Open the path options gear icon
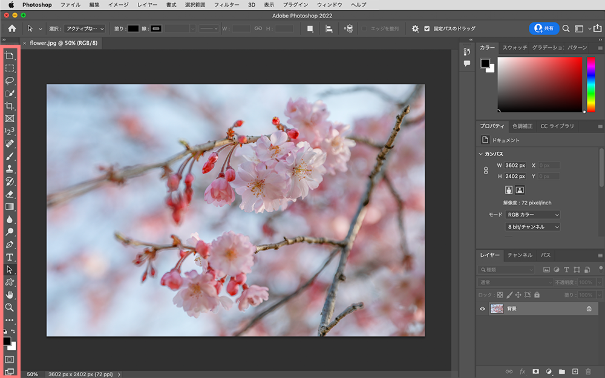This screenshot has height=378, width=605. 415,28
